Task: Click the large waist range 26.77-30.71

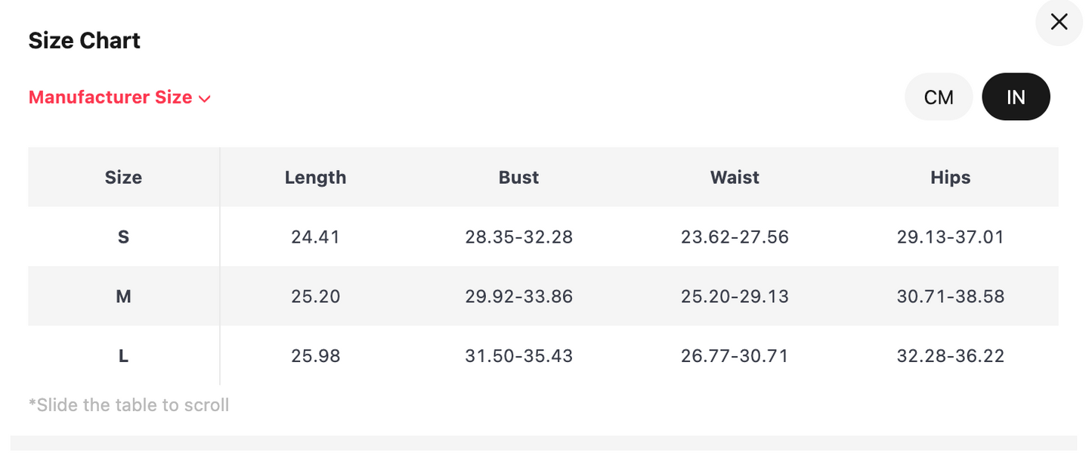Action: 735,355
